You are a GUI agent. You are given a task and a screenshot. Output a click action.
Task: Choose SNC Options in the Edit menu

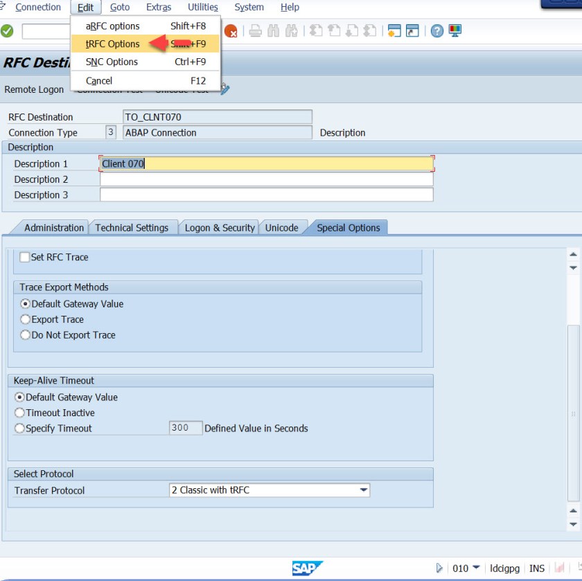click(112, 62)
